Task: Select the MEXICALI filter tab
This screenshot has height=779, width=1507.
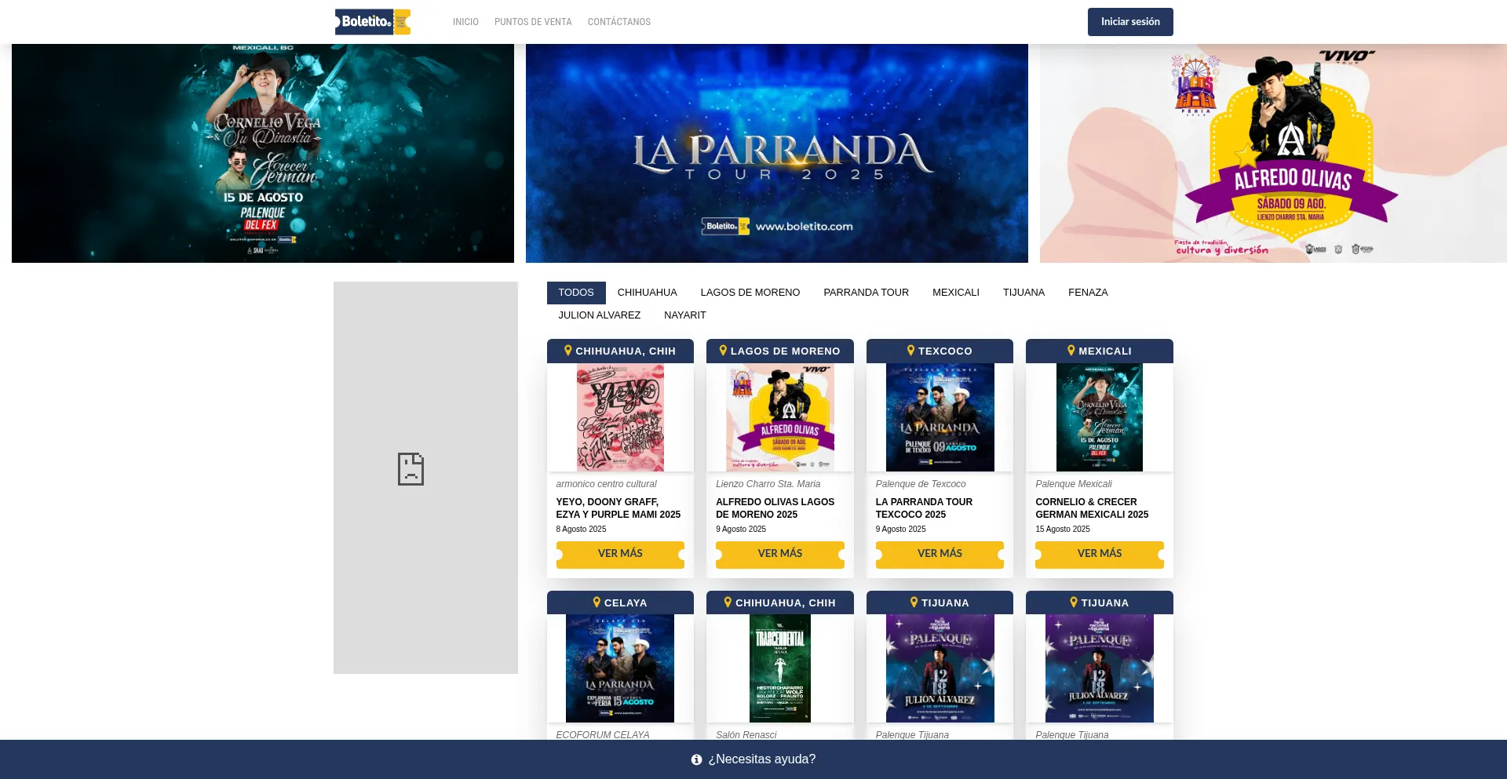Action: point(956,293)
